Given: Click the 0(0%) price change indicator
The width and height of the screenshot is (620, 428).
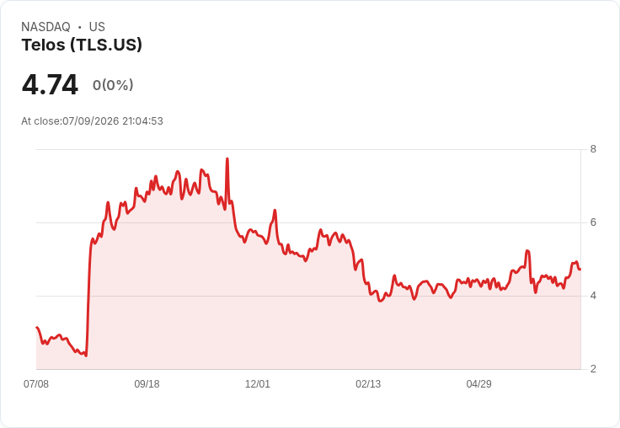Looking at the screenshot, I should [x=113, y=85].
